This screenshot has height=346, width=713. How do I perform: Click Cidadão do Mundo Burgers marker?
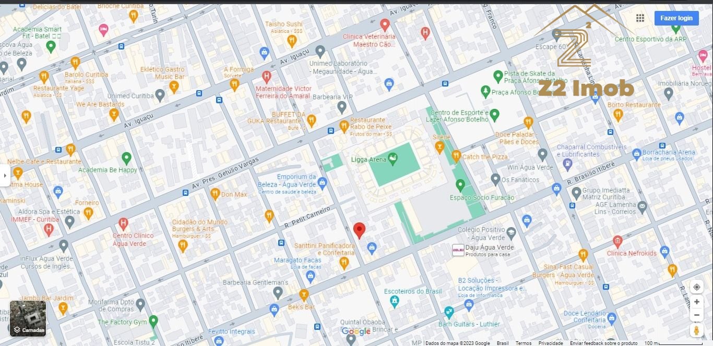tap(182, 246)
